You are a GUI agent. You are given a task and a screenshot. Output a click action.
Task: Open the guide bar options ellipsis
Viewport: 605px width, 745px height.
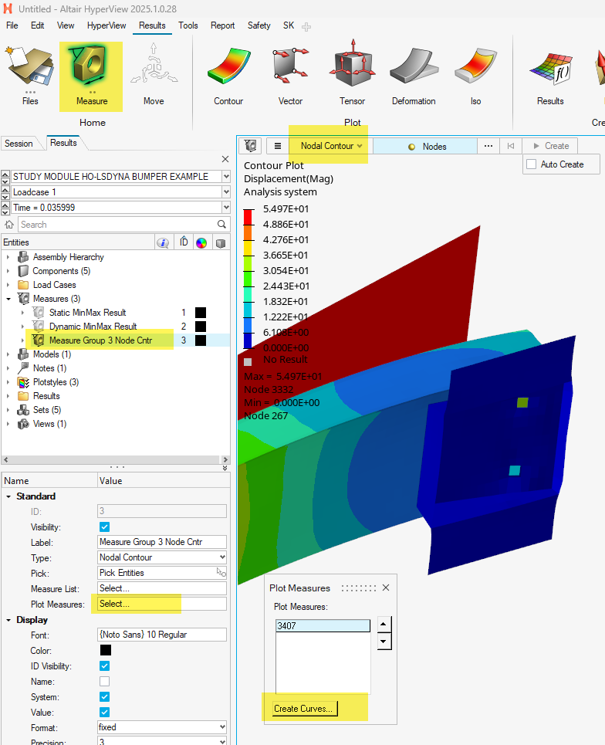[x=488, y=146]
